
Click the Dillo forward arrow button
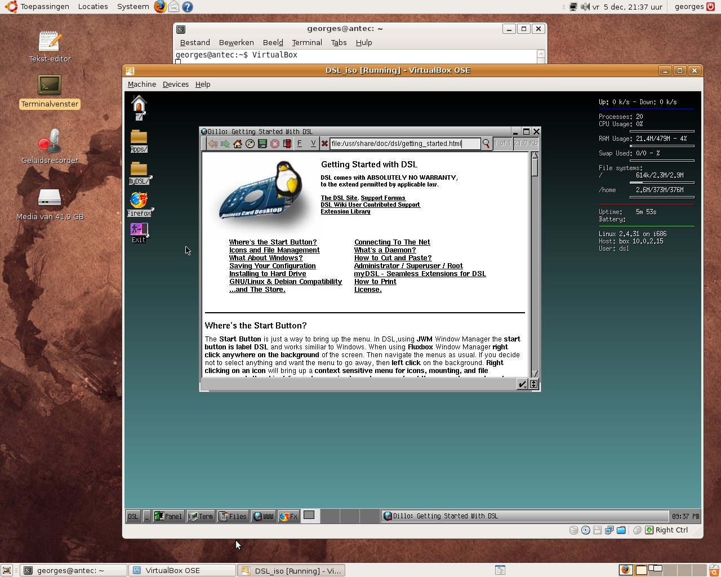point(225,144)
